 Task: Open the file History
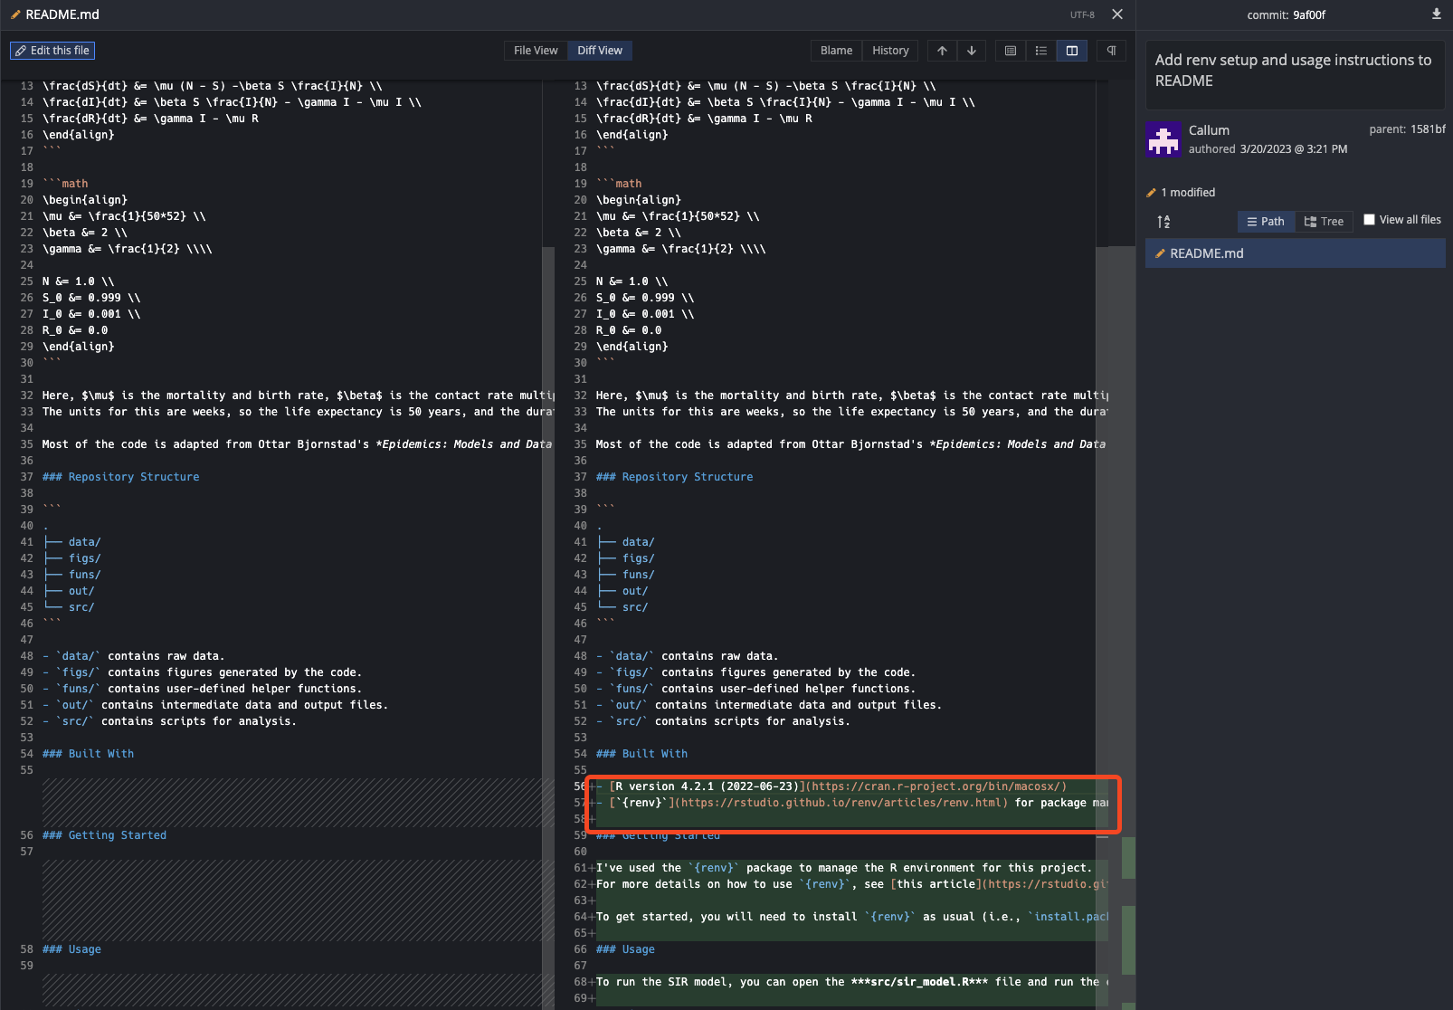click(x=890, y=51)
